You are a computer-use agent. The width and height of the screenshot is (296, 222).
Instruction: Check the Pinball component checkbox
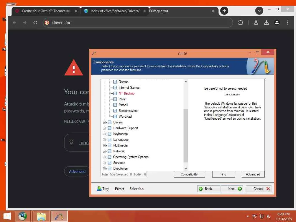[x=115, y=105]
